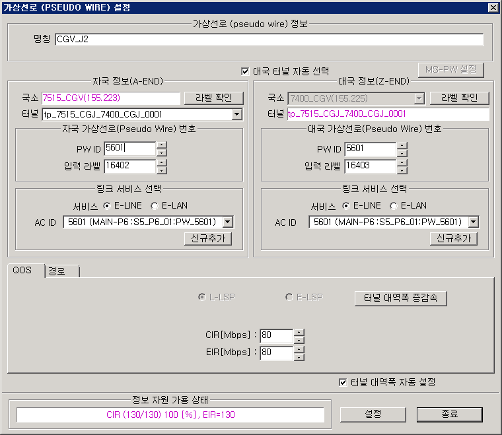The width and height of the screenshot is (502, 435).
Task: Switch to the 경로 tab
Action: point(62,271)
